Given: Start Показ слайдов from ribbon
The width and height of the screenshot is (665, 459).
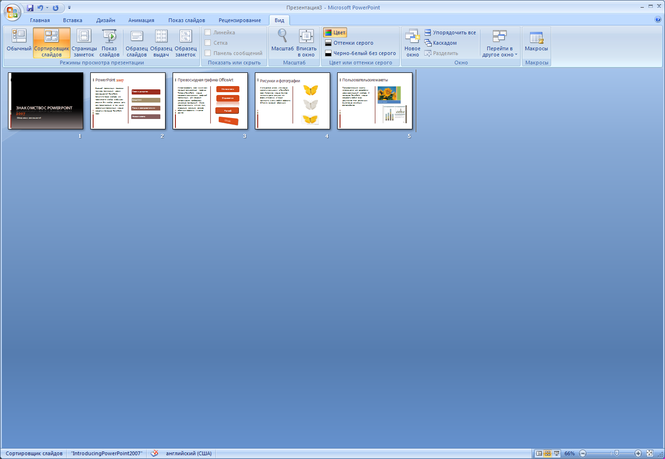Looking at the screenshot, I should click(x=109, y=43).
